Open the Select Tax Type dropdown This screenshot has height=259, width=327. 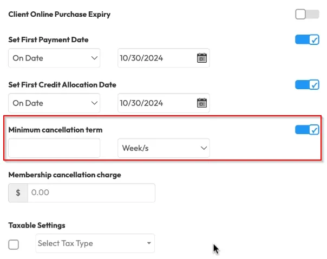click(95, 243)
